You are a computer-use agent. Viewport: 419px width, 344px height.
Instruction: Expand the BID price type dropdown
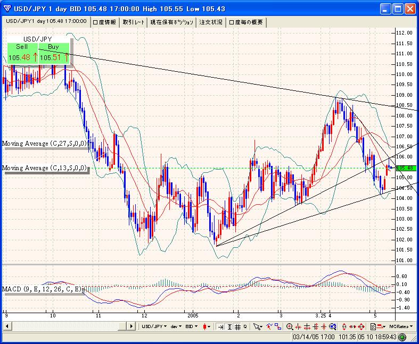pyautogui.click(x=192, y=326)
